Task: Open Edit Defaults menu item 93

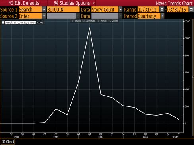Action: 24,3
